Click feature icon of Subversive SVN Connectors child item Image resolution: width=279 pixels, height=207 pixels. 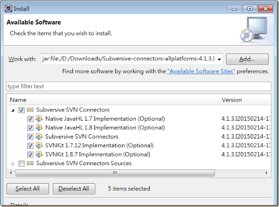(x=39, y=136)
